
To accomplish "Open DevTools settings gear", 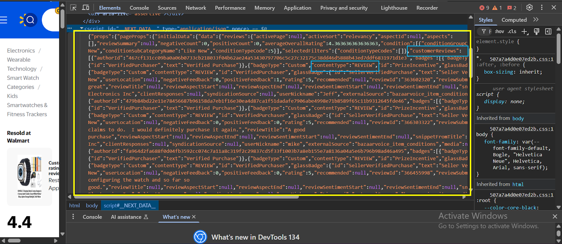I will click(x=529, y=7).
